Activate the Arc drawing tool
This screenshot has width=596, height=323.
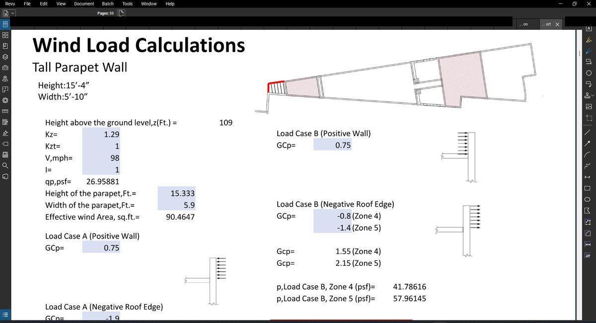[x=589, y=154]
